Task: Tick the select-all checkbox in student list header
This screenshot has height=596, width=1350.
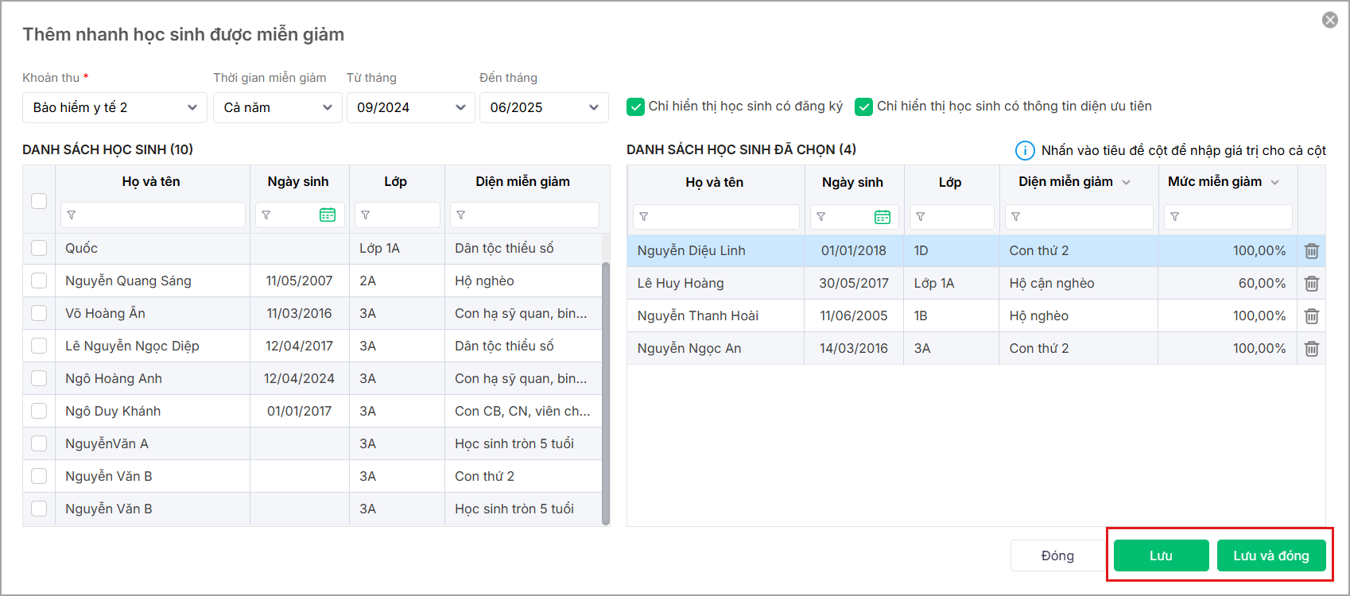Action: 39,200
